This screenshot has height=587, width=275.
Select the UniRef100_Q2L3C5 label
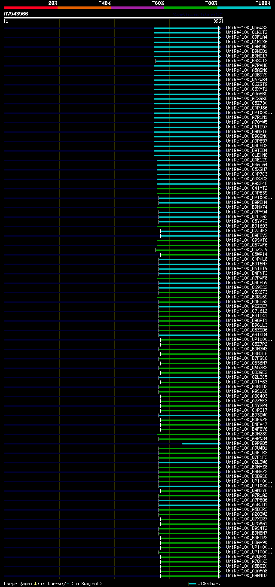click(247, 377)
